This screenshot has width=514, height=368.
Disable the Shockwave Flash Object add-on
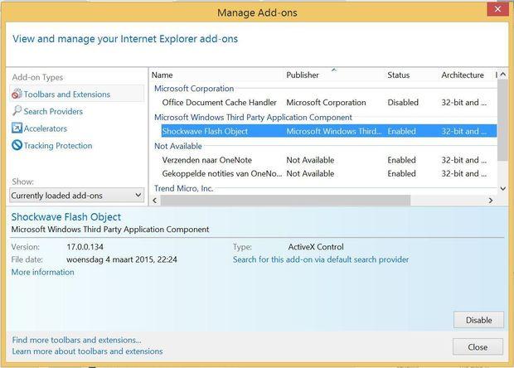478,320
